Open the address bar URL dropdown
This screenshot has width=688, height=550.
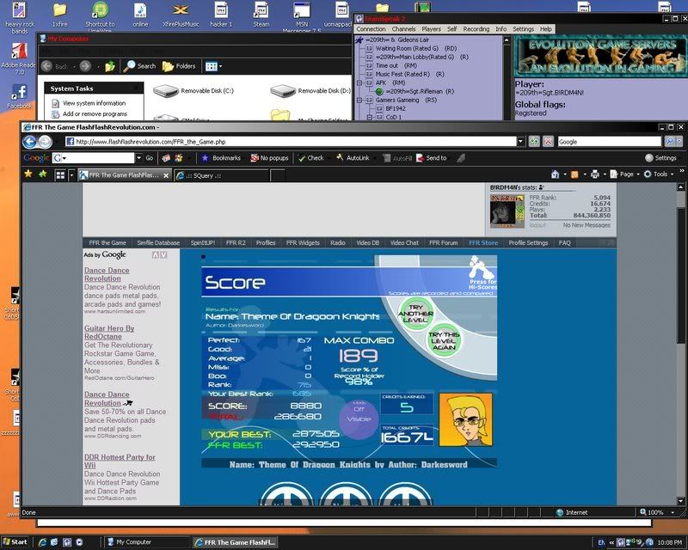click(x=521, y=141)
